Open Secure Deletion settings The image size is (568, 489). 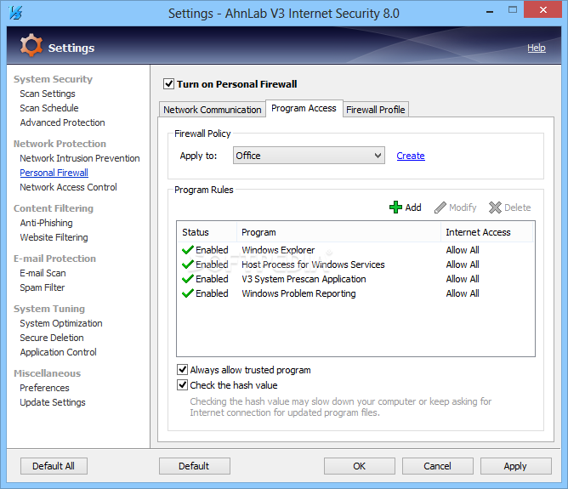(x=51, y=338)
